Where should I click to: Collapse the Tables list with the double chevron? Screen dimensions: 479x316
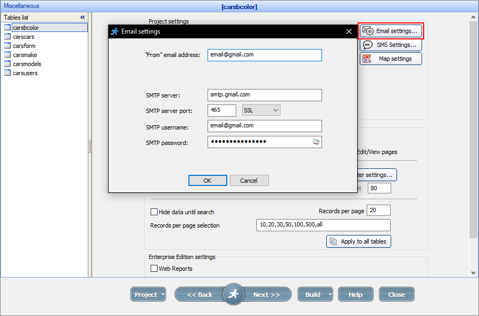pos(82,17)
